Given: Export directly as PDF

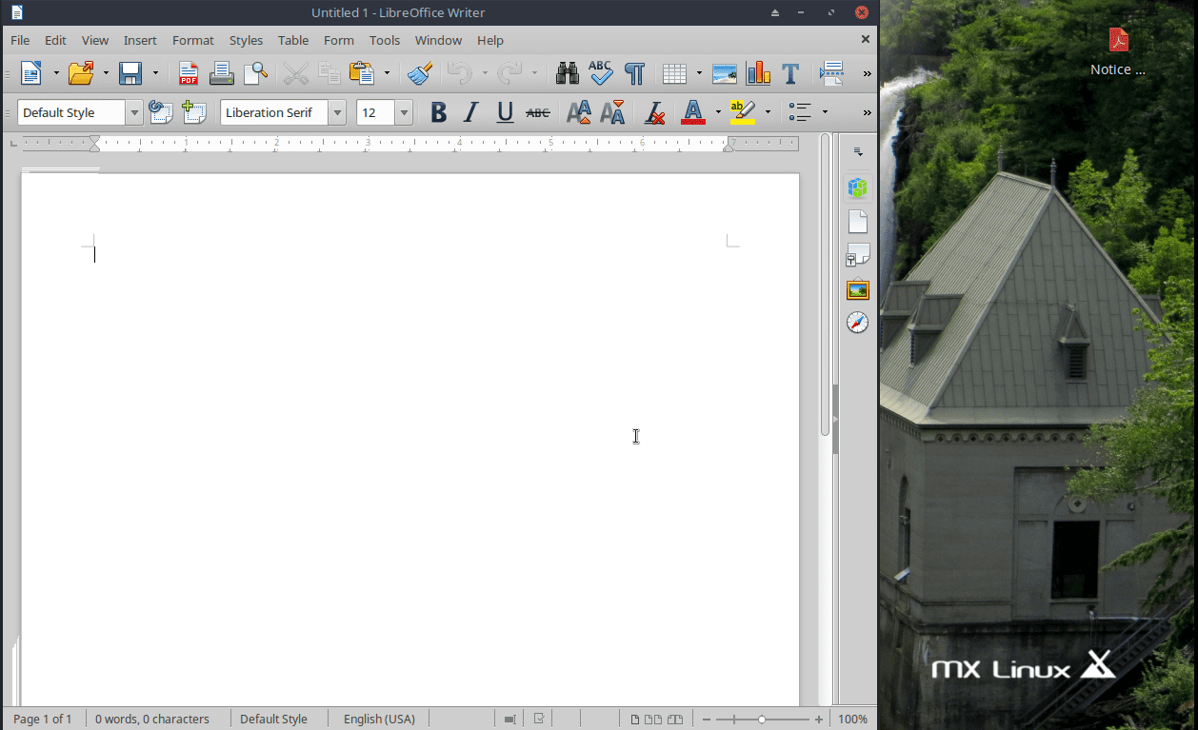Looking at the screenshot, I should coord(189,73).
